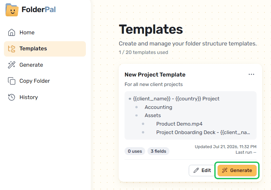Screen dimensions: 271x190
Task: Click the Generate magic wand sidebar icon
Action: pos(11,65)
